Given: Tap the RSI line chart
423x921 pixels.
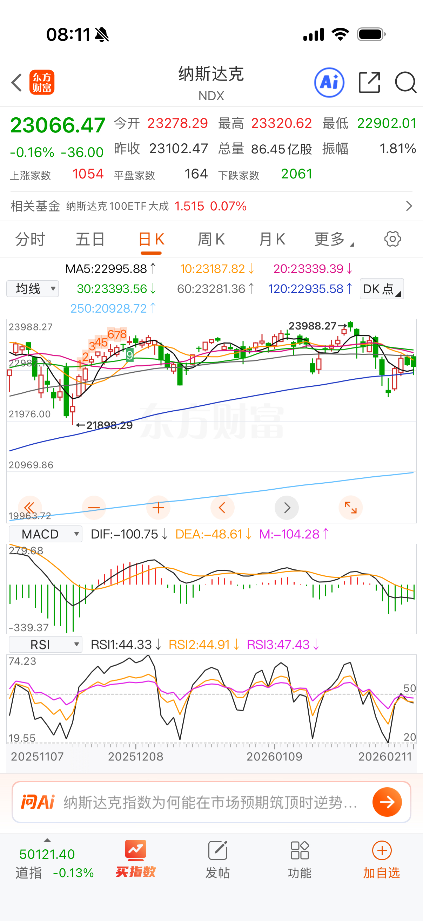Looking at the screenshot, I should [x=211, y=699].
